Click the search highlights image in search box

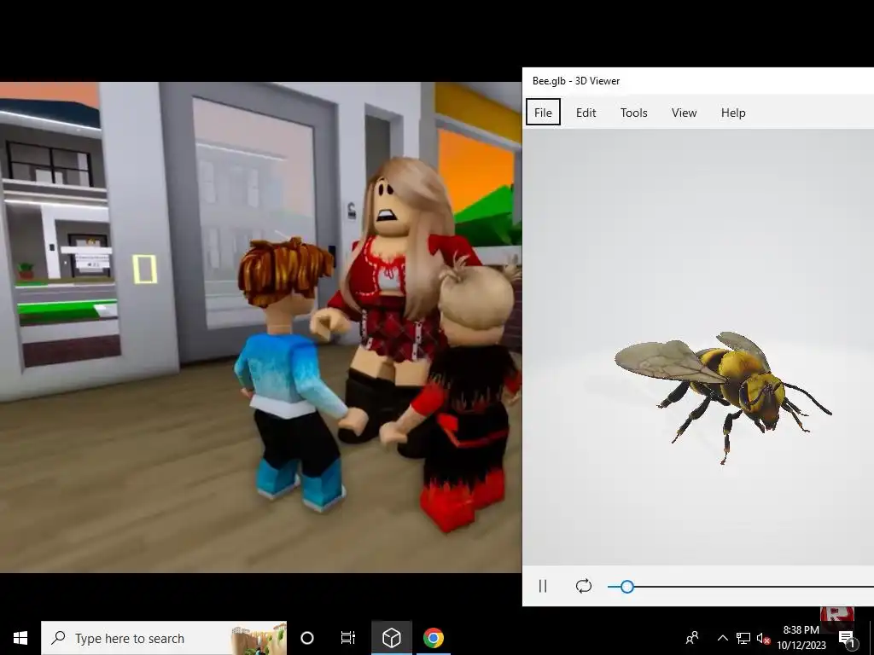(x=258, y=638)
